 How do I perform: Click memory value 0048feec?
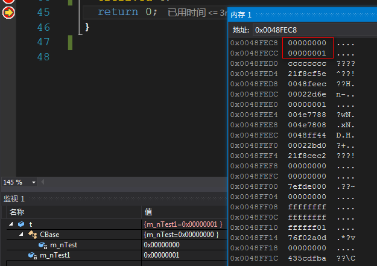click(x=307, y=84)
